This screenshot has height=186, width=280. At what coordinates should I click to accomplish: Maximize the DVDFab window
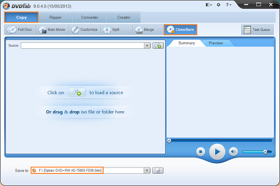coord(259,5)
